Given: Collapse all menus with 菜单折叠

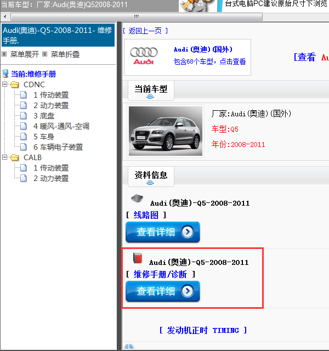Looking at the screenshot, I should [x=65, y=54].
